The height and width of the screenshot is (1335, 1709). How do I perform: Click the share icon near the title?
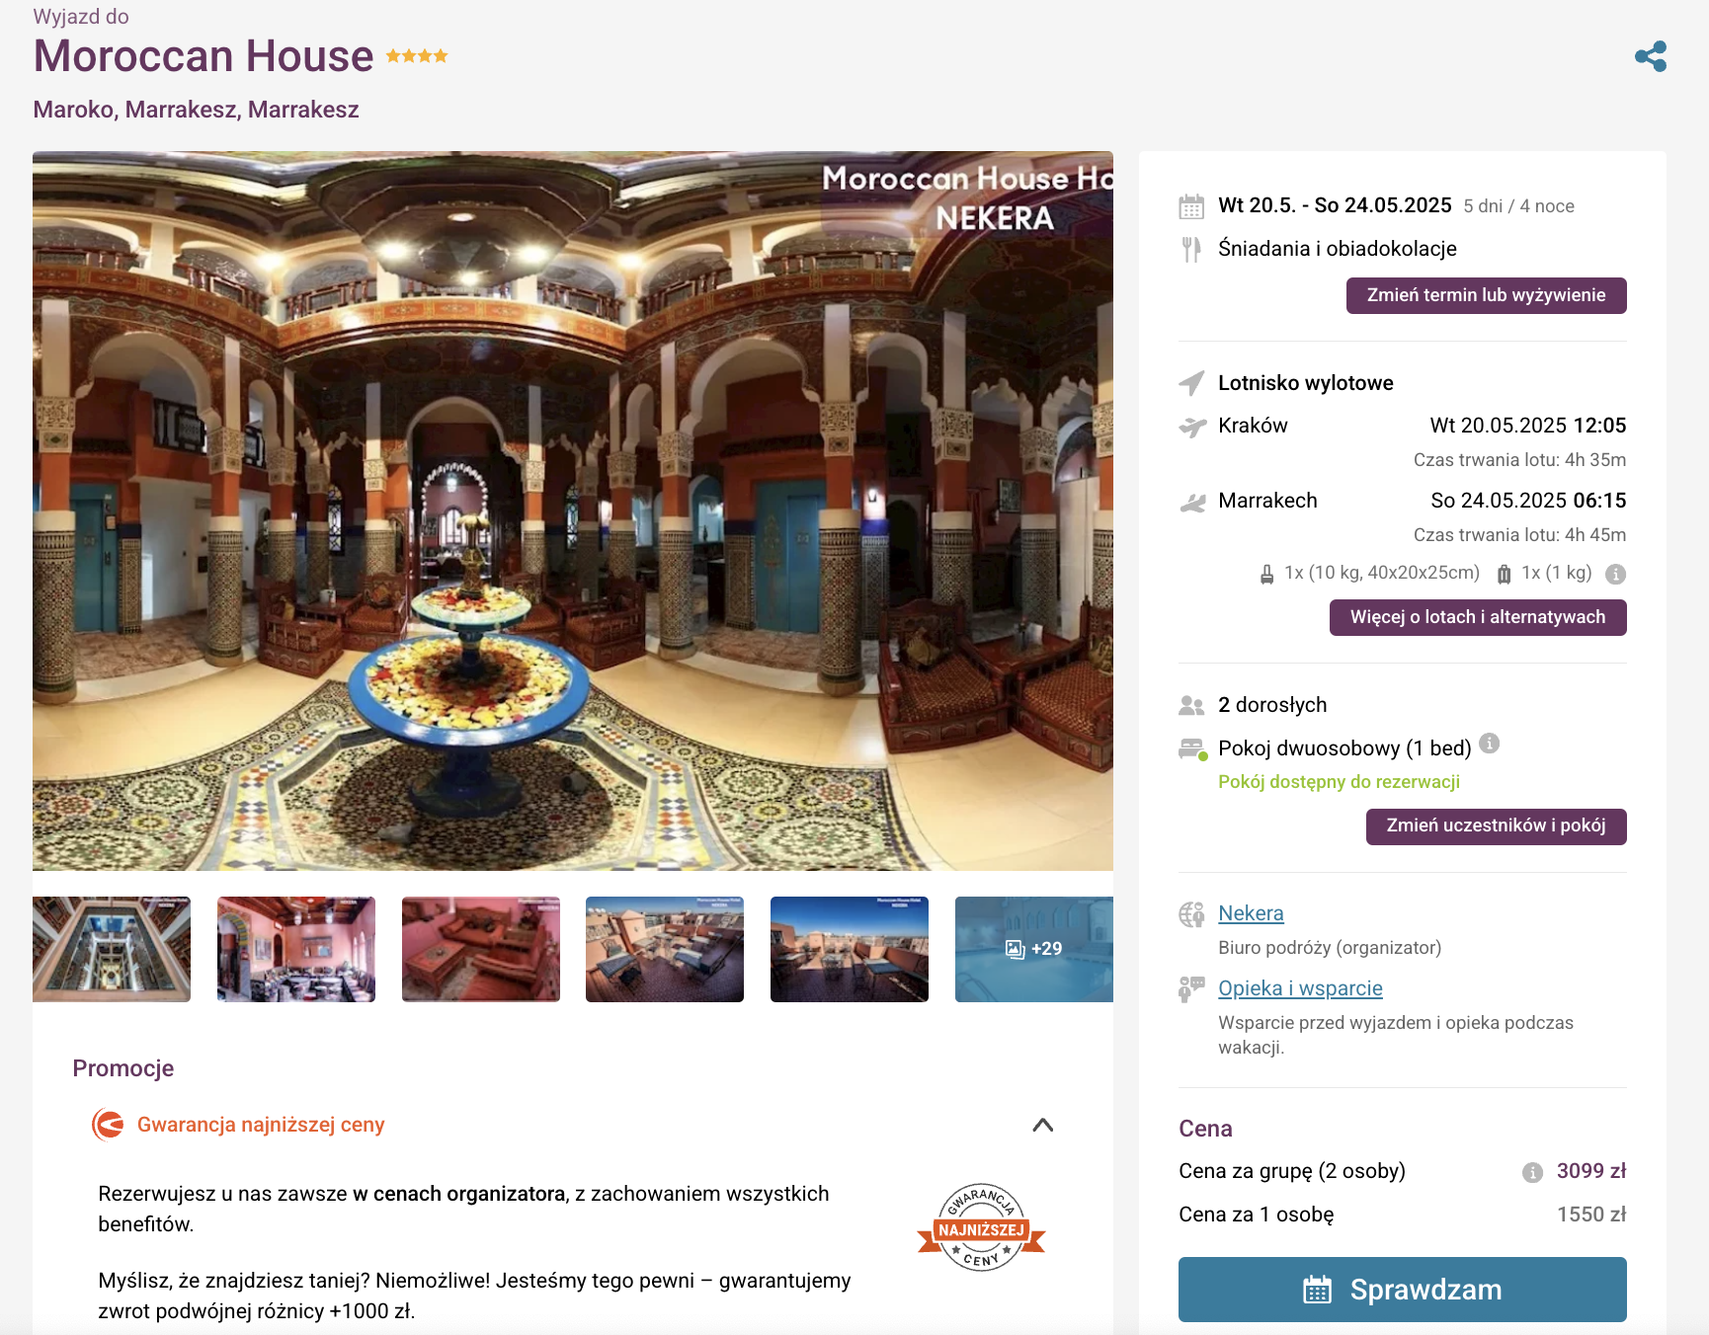click(x=1650, y=56)
